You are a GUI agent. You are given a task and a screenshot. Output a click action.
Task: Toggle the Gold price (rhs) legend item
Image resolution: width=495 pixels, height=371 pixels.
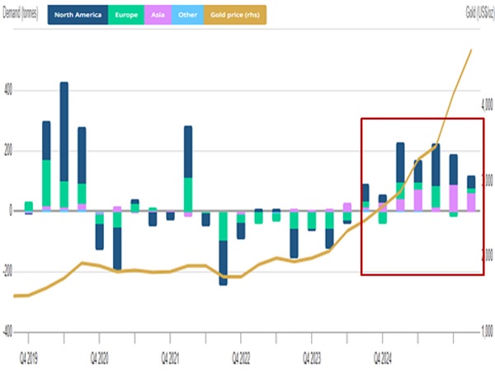tap(234, 14)
